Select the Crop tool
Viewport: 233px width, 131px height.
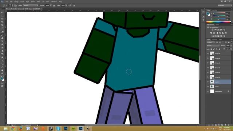click(x=2, y=25)
